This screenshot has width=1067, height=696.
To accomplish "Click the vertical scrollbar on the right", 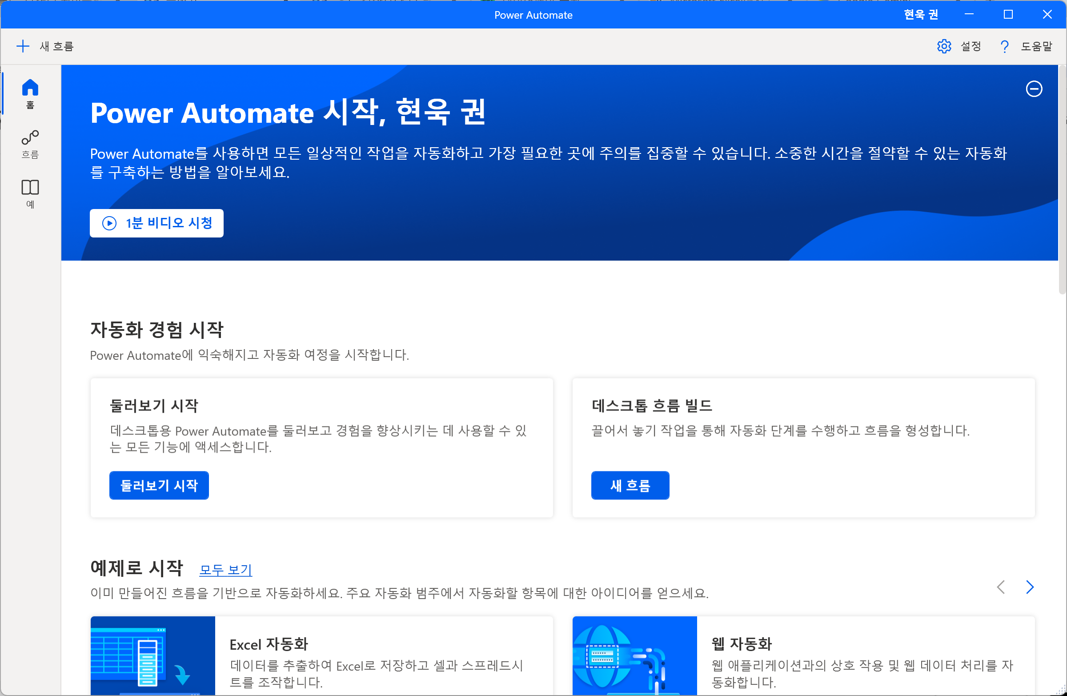I will click(x=1062, y=179).
